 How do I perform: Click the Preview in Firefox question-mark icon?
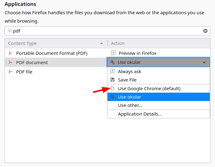(x=113, y=53)
